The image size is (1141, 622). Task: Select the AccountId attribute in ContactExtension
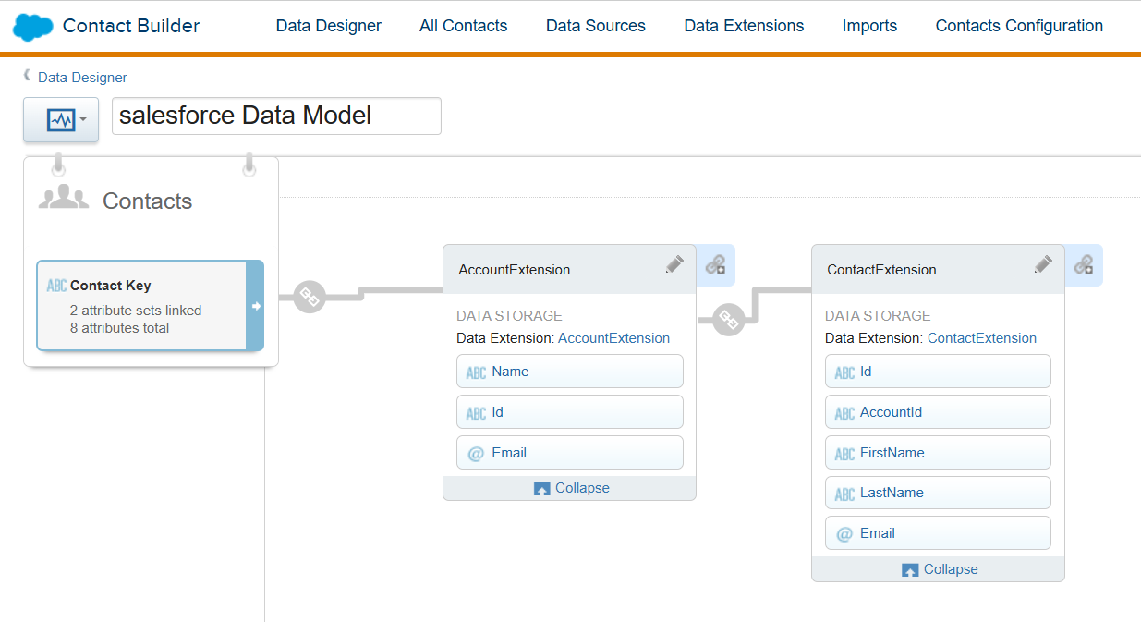pos(938,412)
